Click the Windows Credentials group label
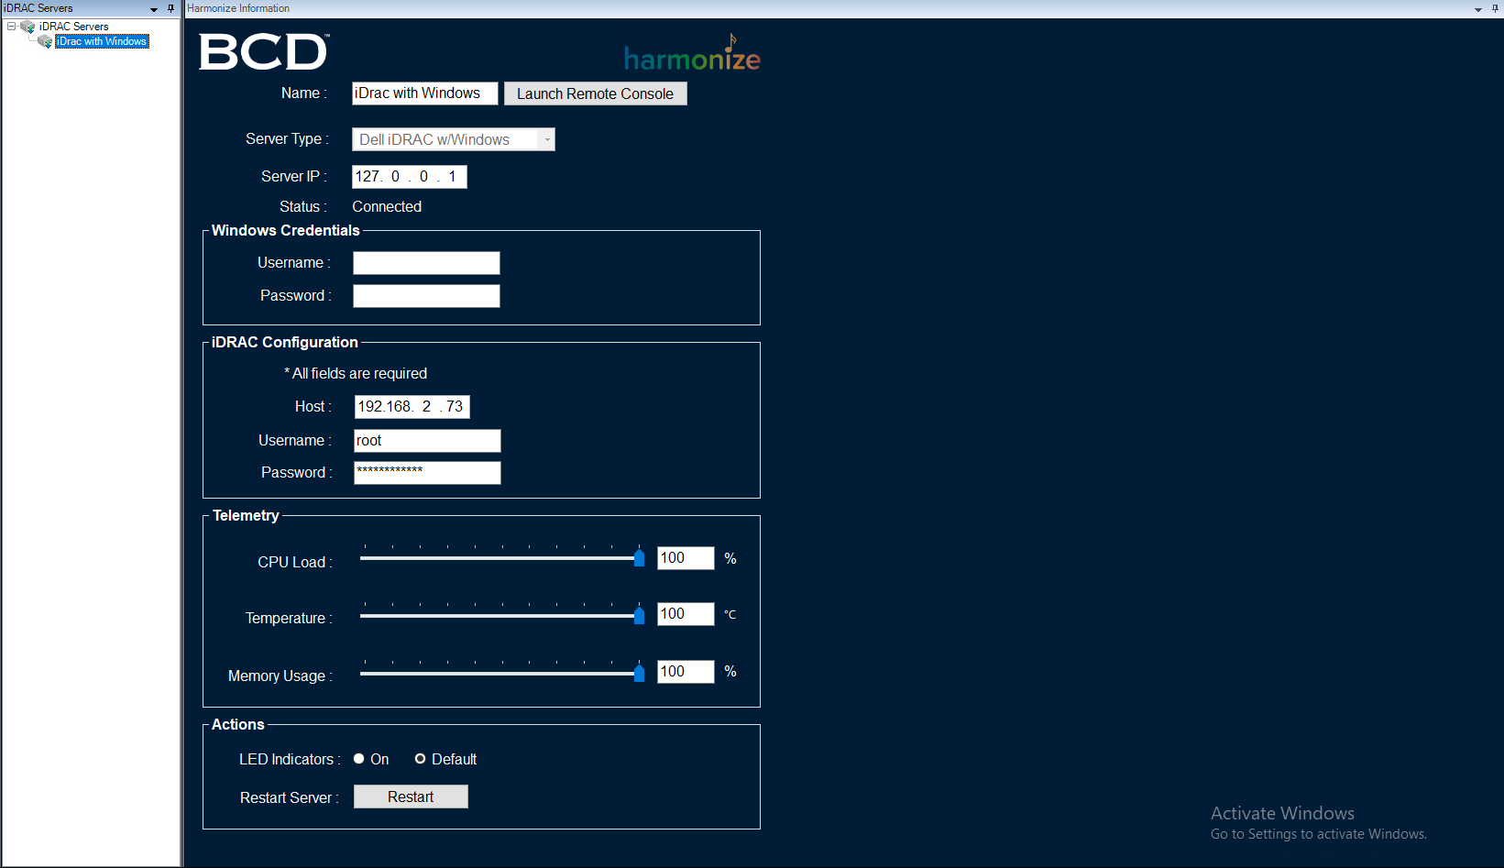This screenshot has height=868, width=1504. pyautogui.click(x=286, y=231)
